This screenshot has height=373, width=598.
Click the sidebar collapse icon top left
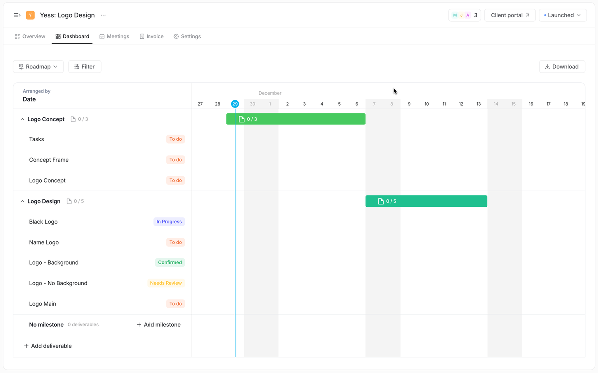(17, 15)
